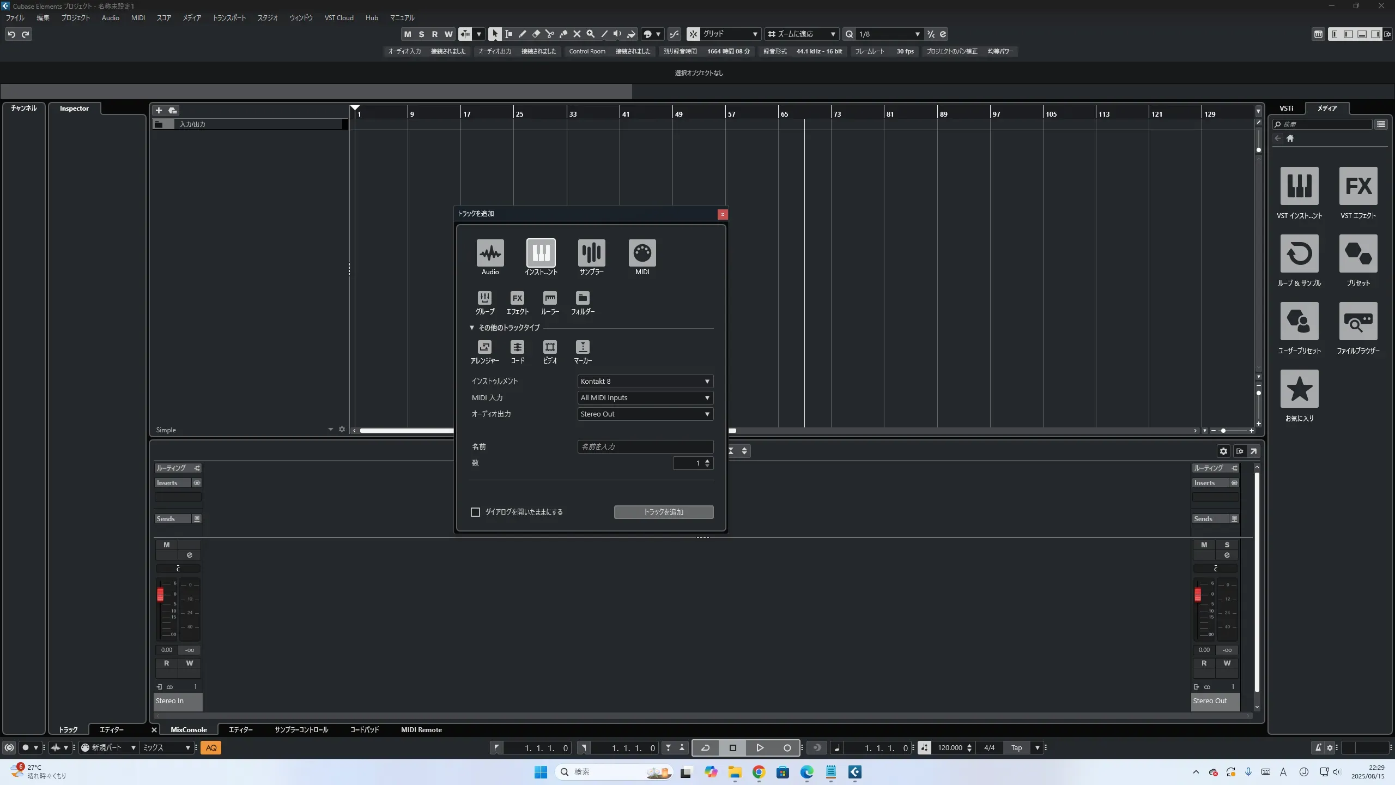Toggle Mute on the Stereo Out channel
Screen dimensions: 1395x785
[1204, 545]
